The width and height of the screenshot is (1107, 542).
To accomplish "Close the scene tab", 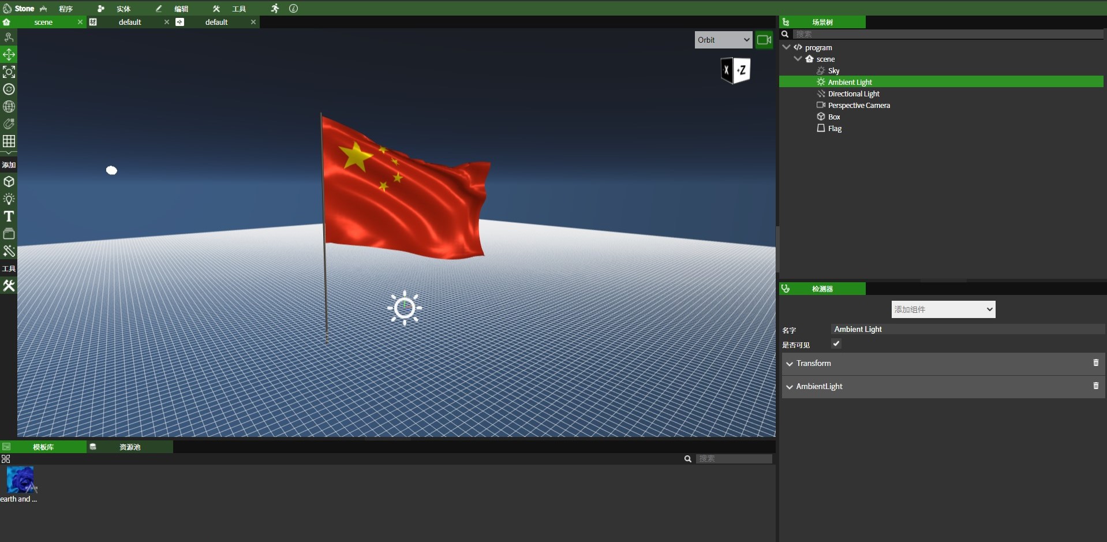I will tap(80, 22).
